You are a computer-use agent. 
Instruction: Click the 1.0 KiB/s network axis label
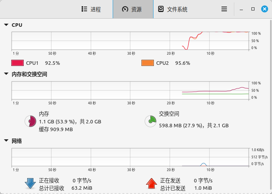[x=258, y=150]
